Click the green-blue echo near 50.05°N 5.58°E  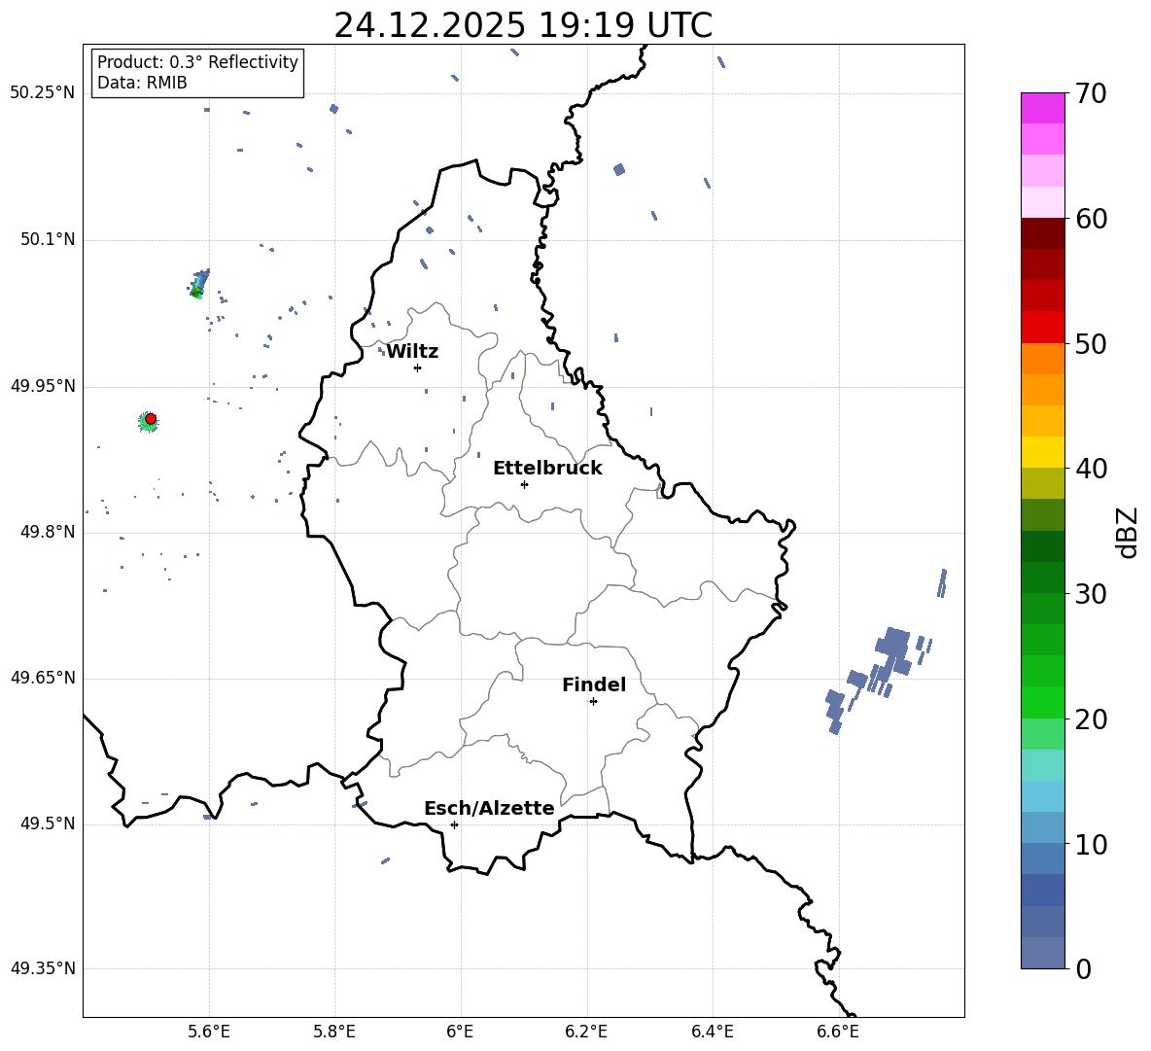(199, 284)
